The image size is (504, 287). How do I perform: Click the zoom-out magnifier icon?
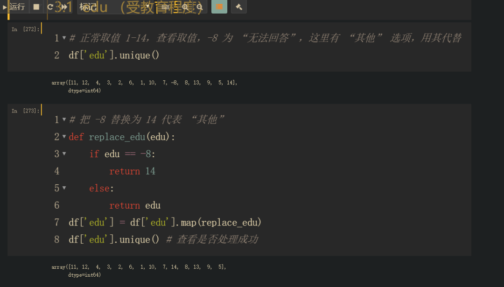tap(200, 7)
